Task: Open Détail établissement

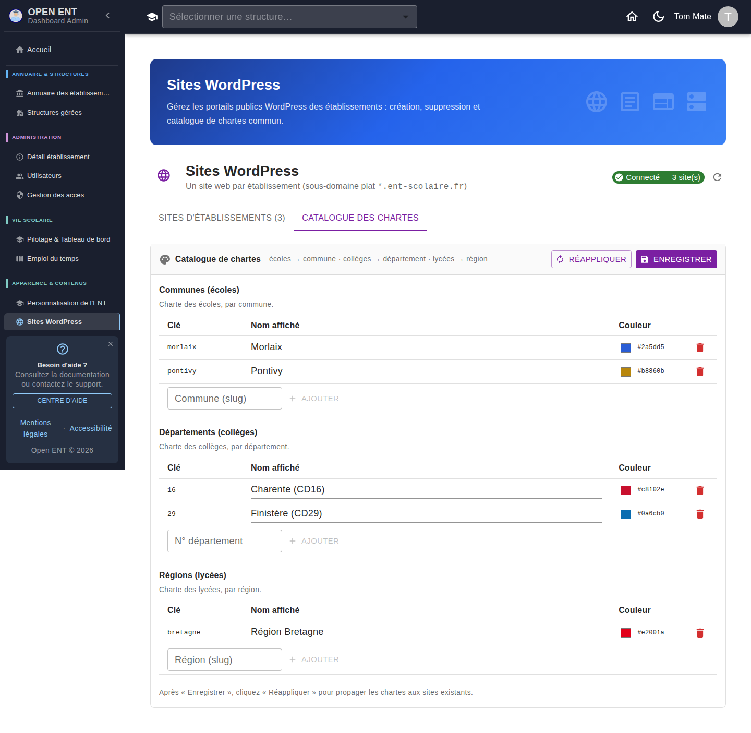Action: pyautogui.click(x=62, y=157)
